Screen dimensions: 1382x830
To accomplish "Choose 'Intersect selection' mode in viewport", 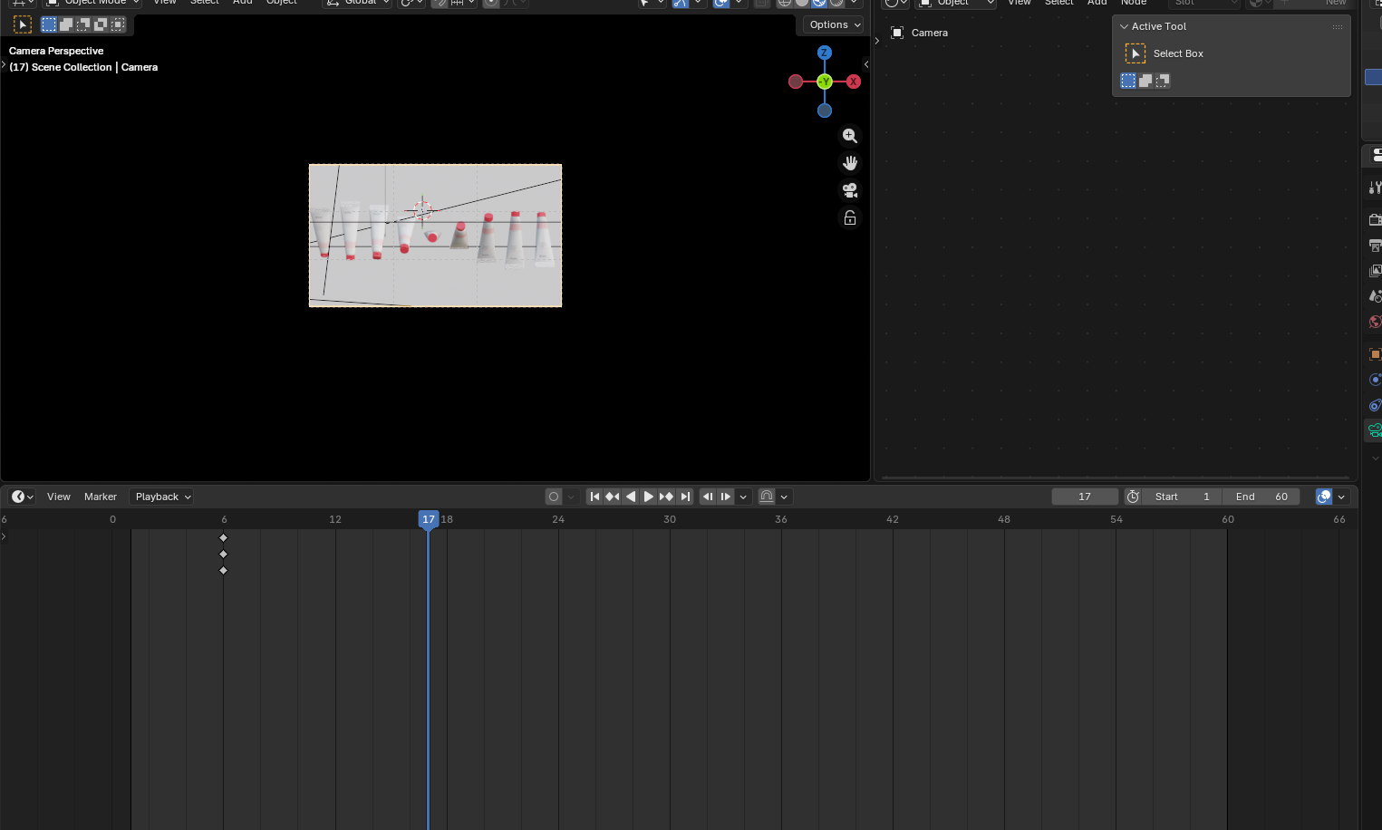I will point(118,24).
